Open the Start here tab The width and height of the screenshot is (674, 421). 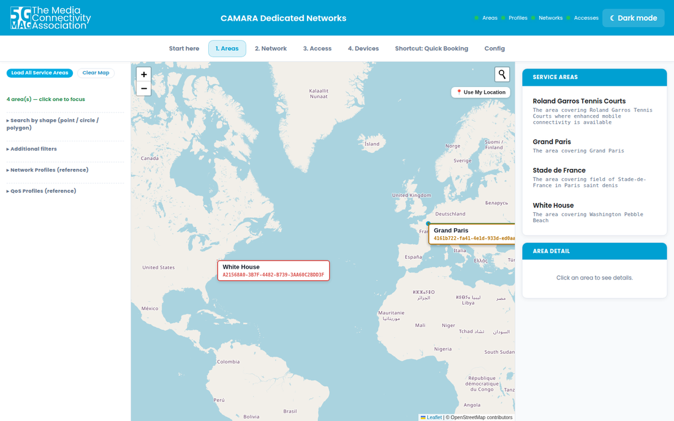tap(184, 48)
